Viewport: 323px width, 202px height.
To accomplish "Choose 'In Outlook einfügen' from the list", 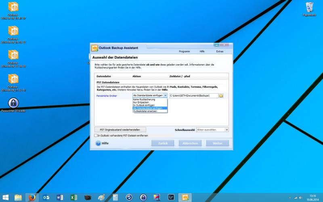I will click(x=150, y=105).
